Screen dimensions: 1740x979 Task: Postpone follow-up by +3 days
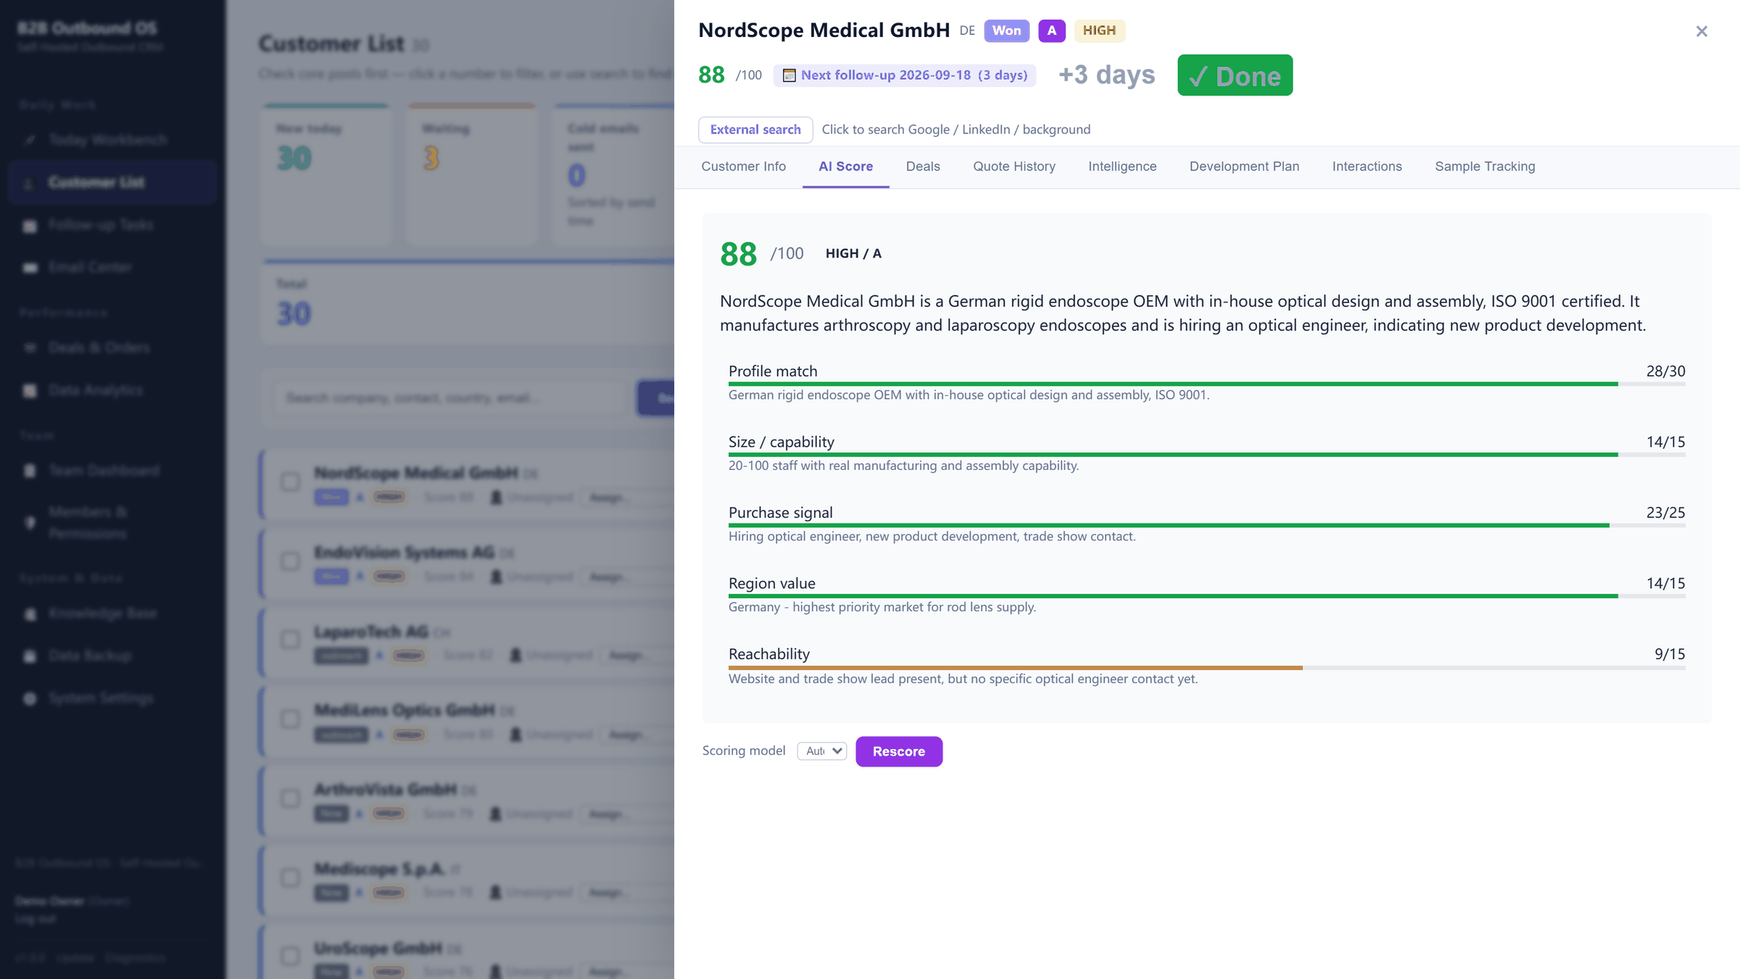pyautogui.click(x=1106, y=75)
